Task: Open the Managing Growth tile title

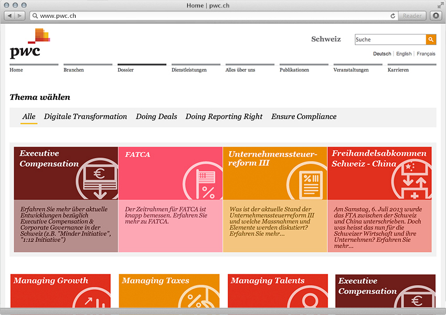Action: [51, 280]
